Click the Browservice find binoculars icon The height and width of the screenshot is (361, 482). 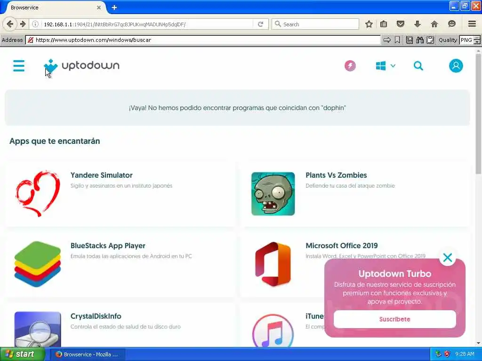click(420, 40)
